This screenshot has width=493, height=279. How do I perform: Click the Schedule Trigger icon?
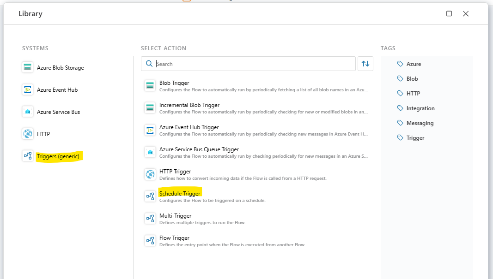pyautogui.click(x=150, y=196)
